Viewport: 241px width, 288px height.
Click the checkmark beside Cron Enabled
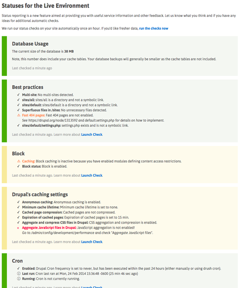pyautogui.click(x=18, y=269)
